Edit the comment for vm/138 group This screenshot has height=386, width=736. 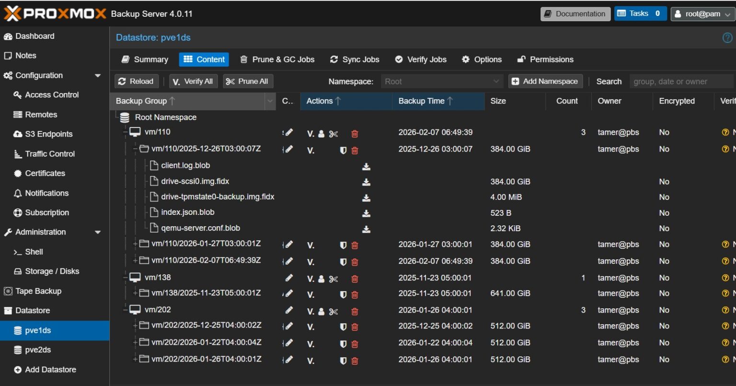[289, 278]
